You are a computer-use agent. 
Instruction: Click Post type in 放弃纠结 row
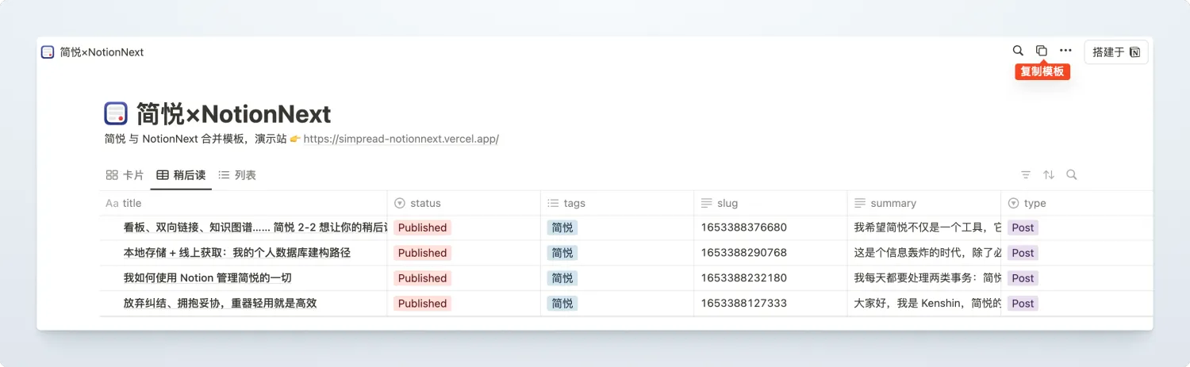(x=1023, y=304)
